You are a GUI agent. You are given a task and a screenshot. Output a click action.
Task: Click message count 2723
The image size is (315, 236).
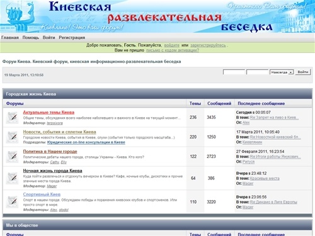[x=211, y=156]
